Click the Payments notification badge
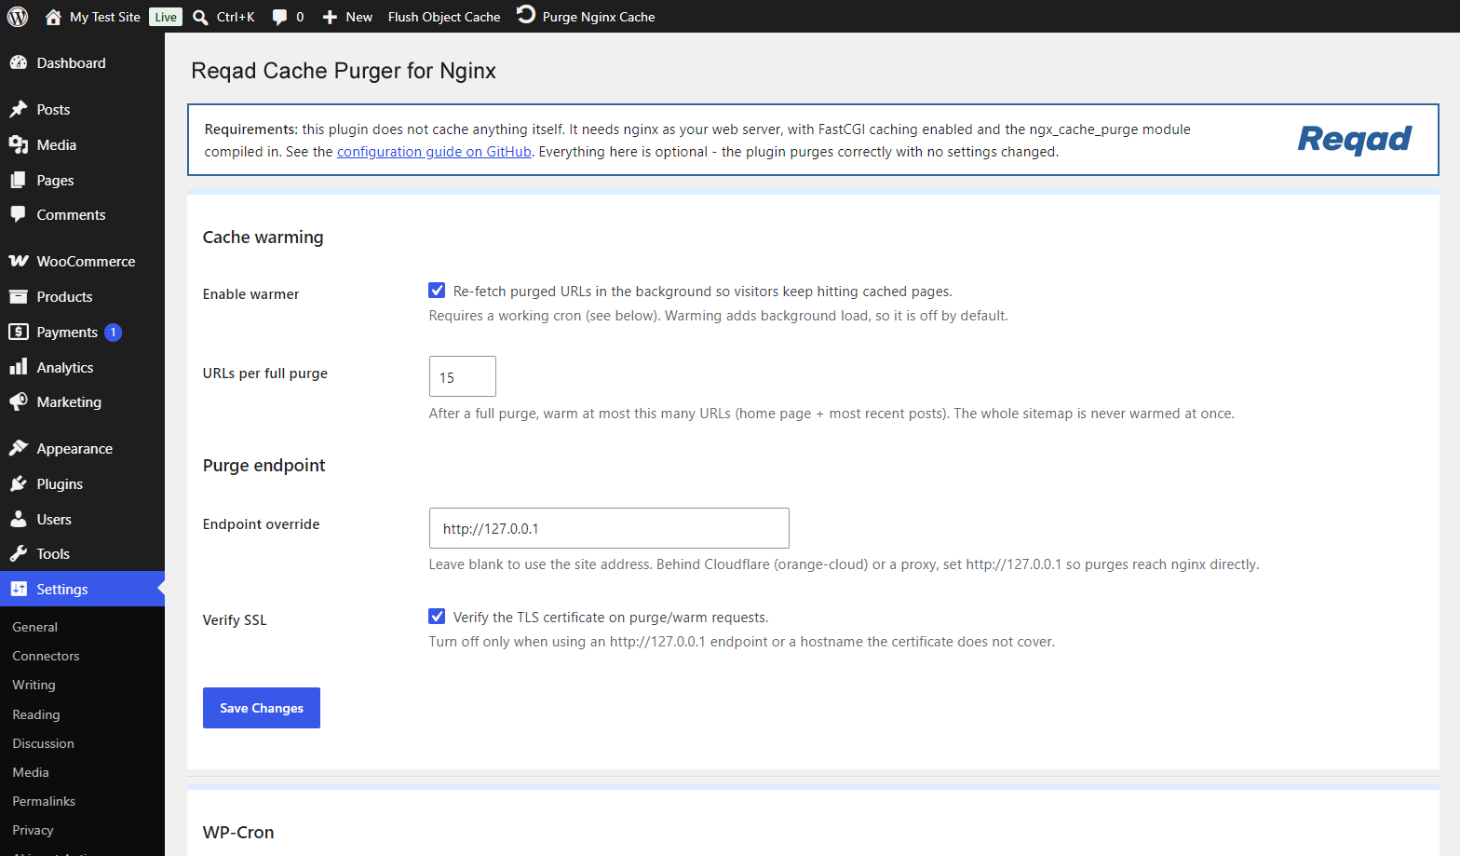The height and width of the screenshot is (856, 1460). [x=114, y=333]
